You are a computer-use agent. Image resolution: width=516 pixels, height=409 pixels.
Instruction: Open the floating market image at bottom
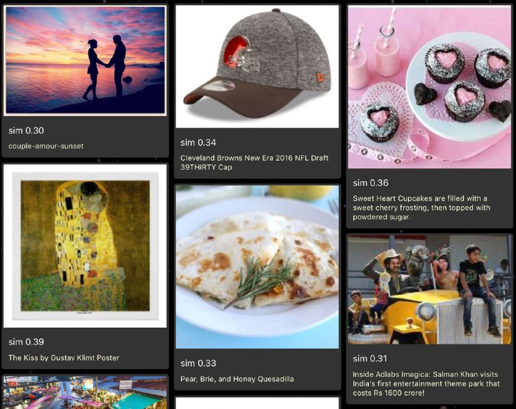pyautogui.click(x=85, y=392)
